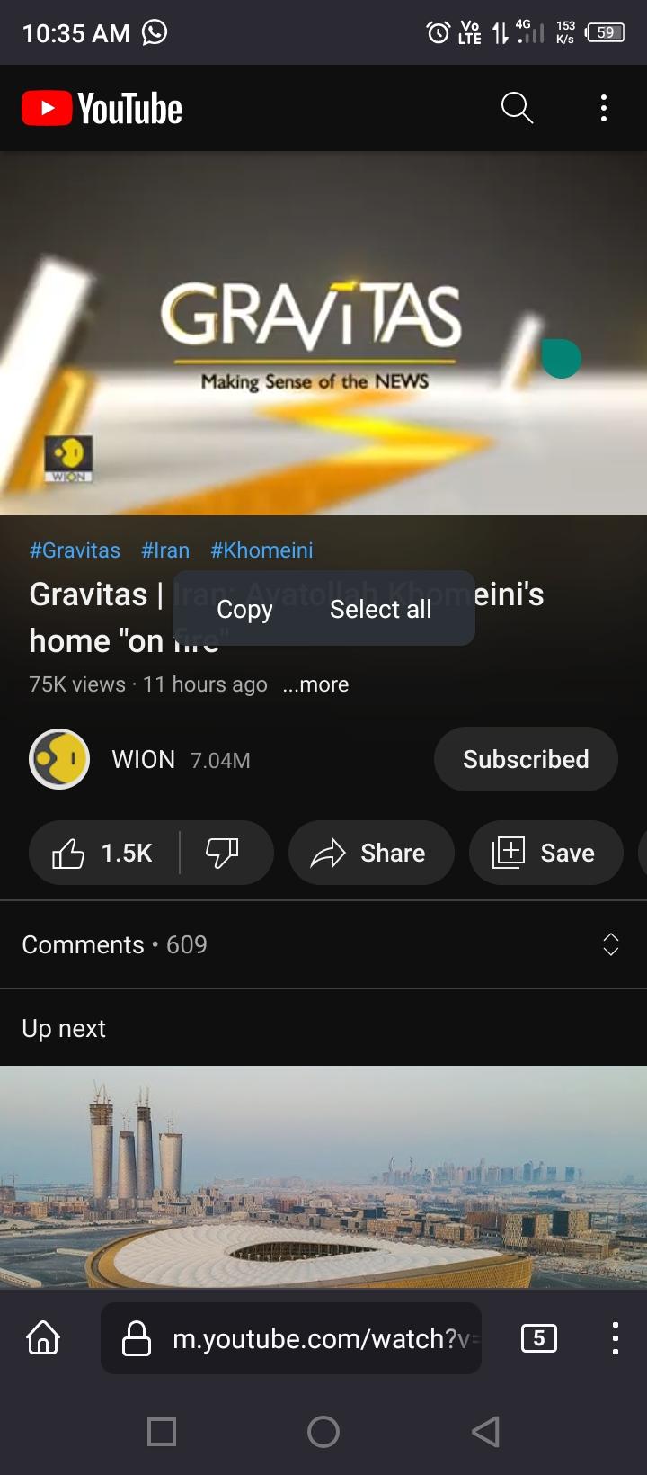Image resolution: width=647 pixels, height=1475 pixels.
Task: Choose Select all in popup
Action: pos(380,609)
